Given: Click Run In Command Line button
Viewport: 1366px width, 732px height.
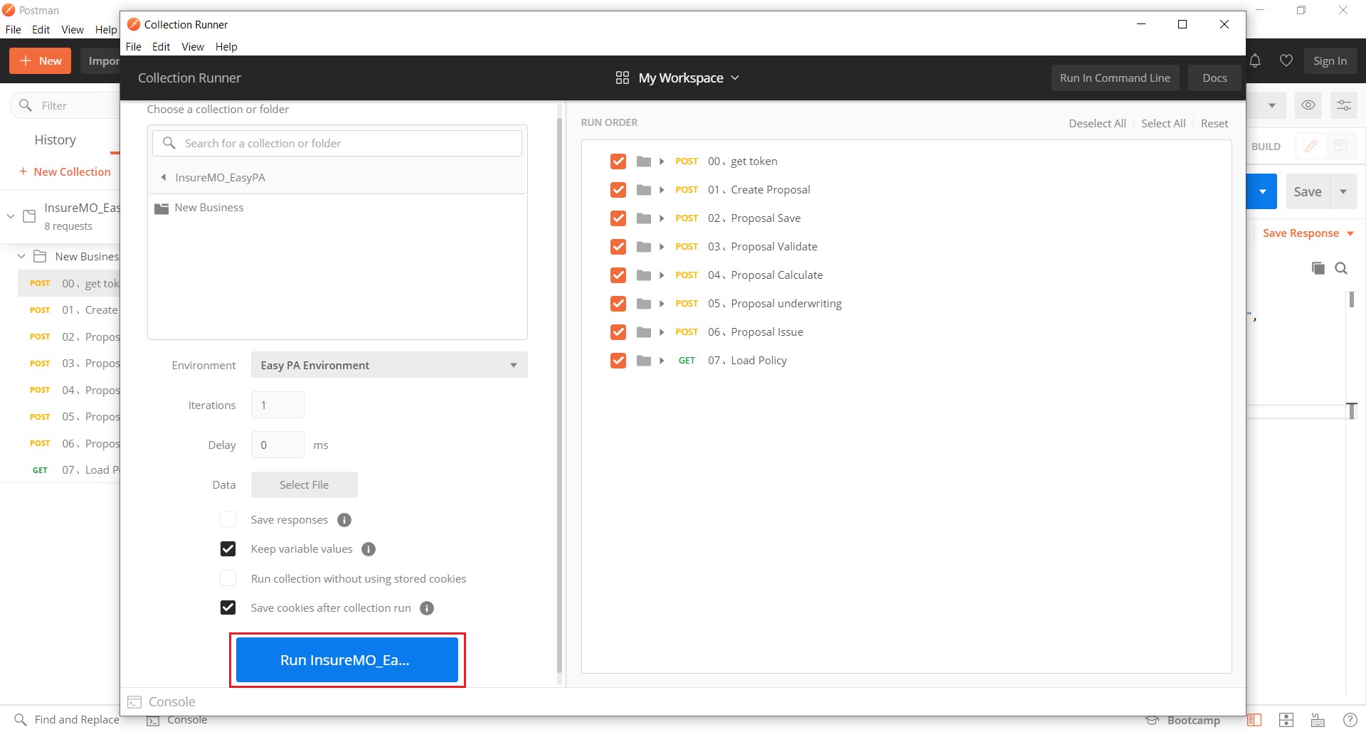Looking at the screenshot, I should pos(1115,78).
